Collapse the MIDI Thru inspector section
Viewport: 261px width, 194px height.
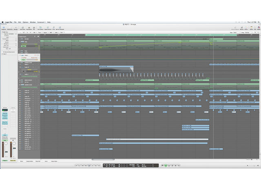click(2, 32)
